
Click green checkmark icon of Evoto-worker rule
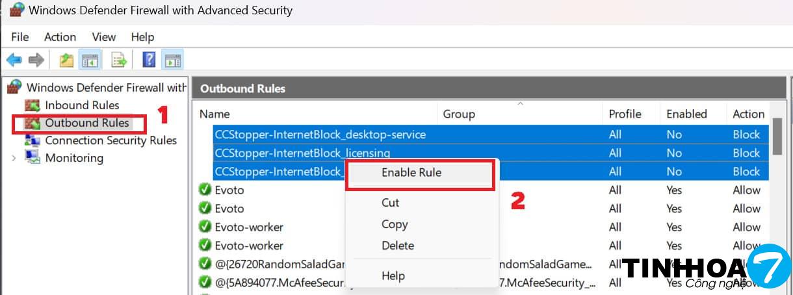205,227
